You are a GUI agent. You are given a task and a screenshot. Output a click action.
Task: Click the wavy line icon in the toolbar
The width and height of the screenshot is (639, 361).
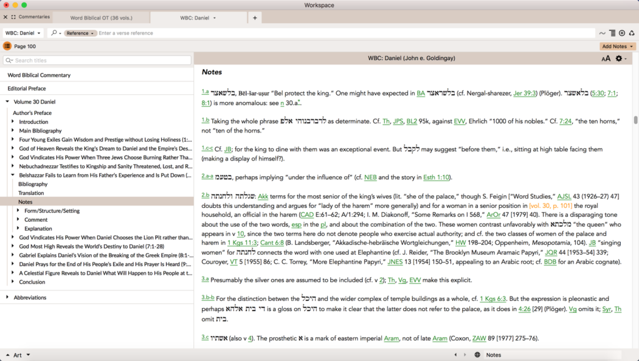click(x=602, y=33)
